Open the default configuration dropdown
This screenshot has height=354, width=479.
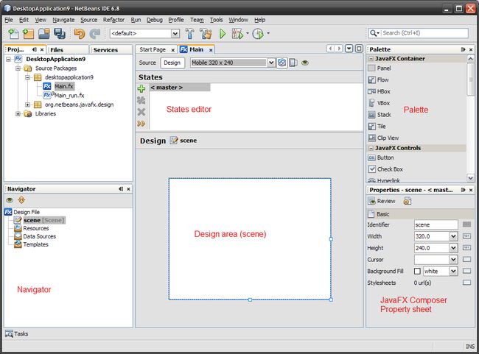pos(175,33)
